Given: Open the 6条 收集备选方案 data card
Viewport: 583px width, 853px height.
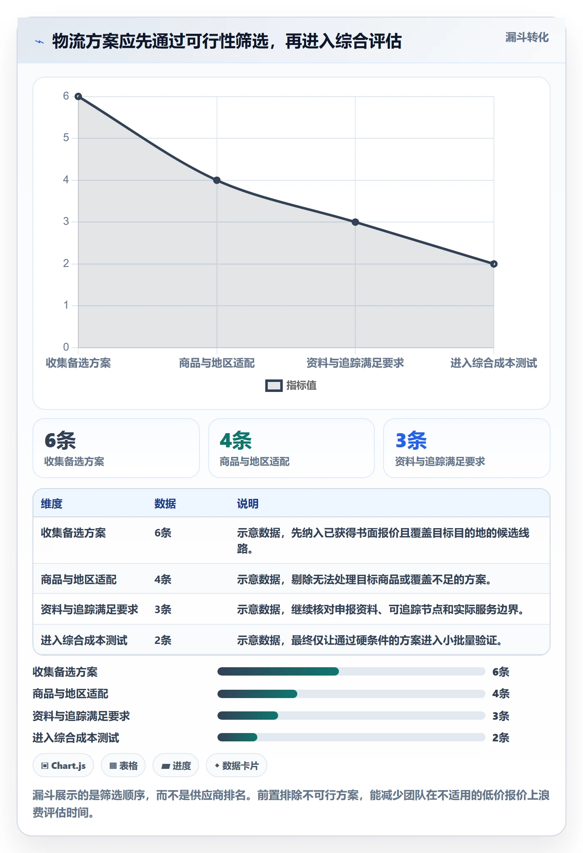Looking at the screenshot, I should pos(116,448).
